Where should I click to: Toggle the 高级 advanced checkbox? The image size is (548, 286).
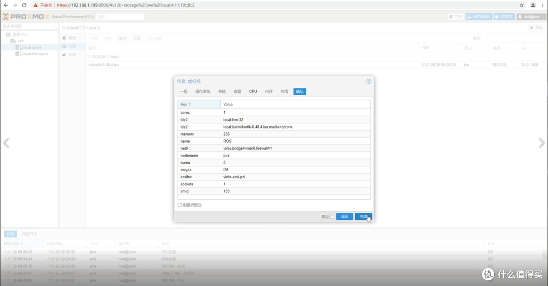[332, 217]
